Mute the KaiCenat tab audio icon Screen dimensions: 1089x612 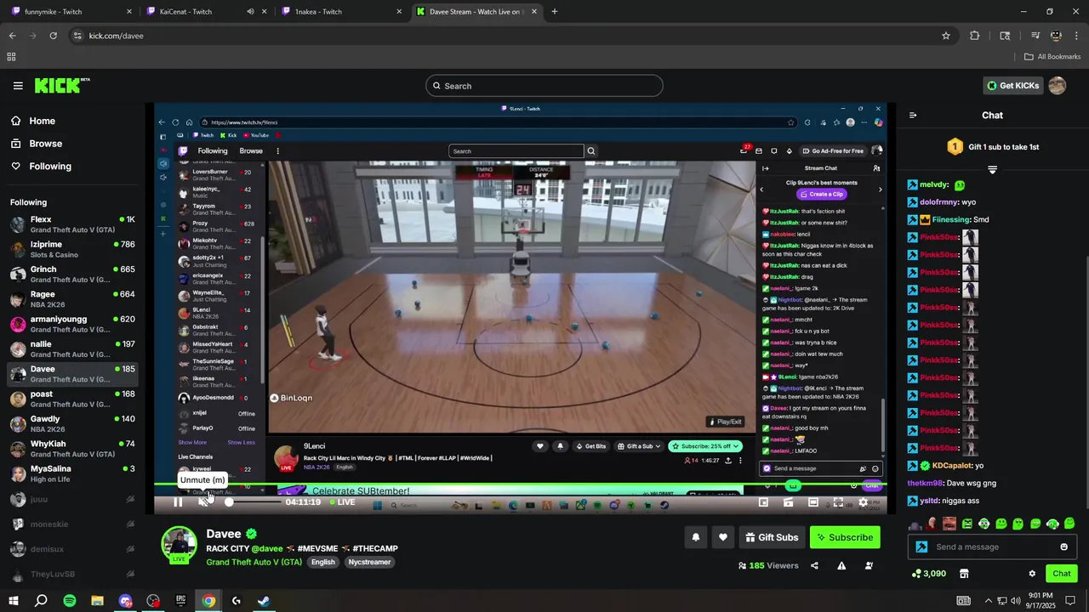pyautogui.click(x=250, y=12)
